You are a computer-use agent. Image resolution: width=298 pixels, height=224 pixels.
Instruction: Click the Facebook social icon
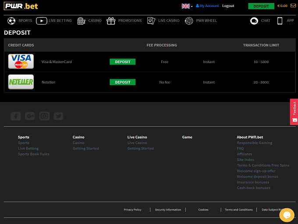16,116
